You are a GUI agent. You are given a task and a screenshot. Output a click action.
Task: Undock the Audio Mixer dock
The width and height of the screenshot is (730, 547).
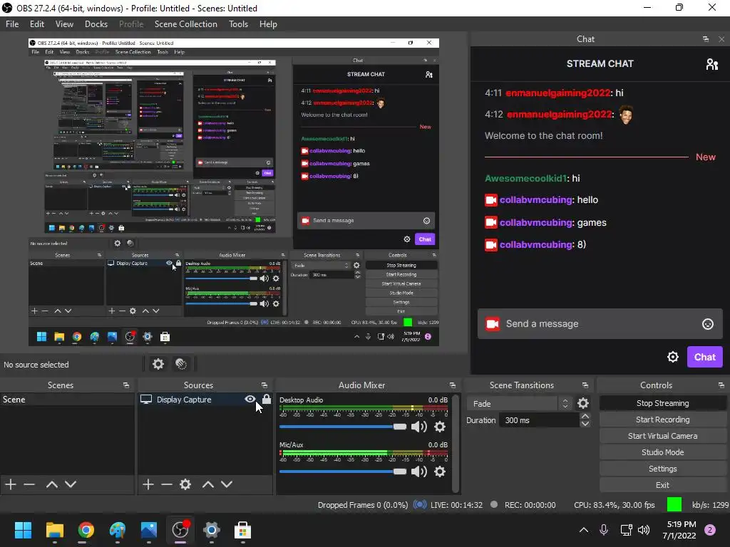453,385
